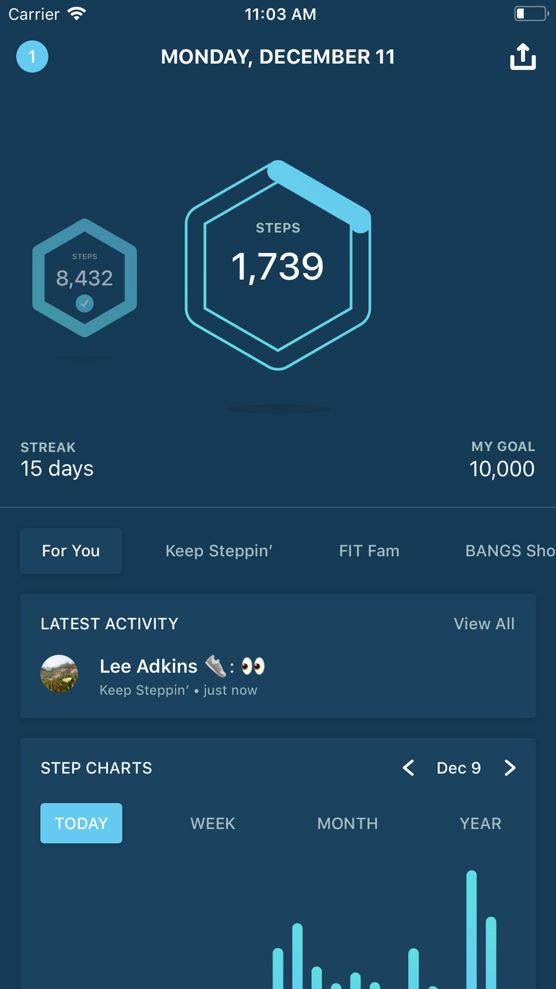Select the previous day's 8,432 steps hexagon

click(85, 273)
